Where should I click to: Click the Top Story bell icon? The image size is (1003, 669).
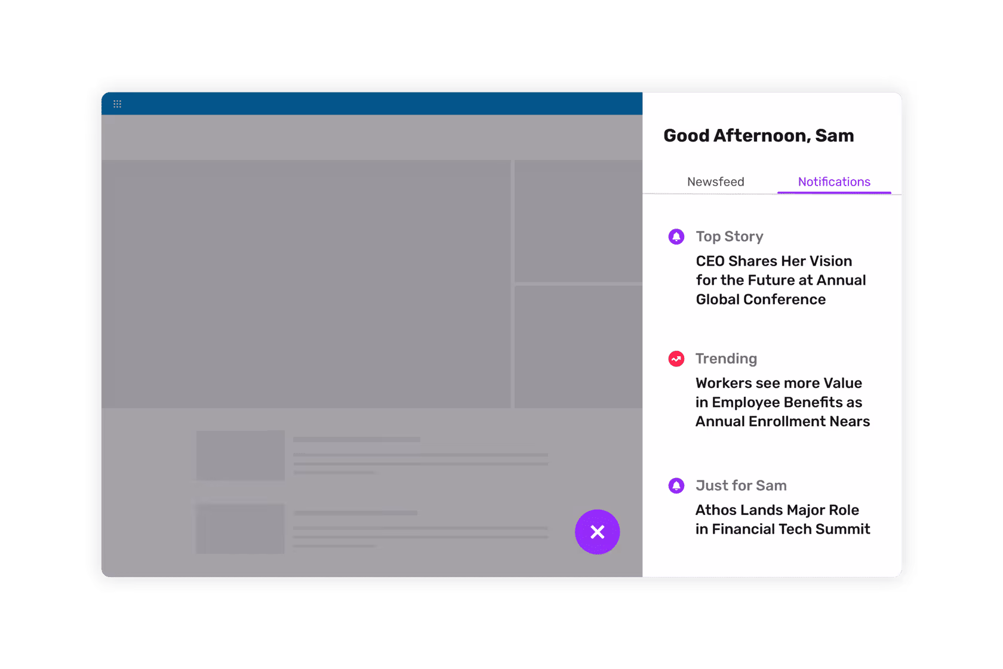tap(676, 236)
